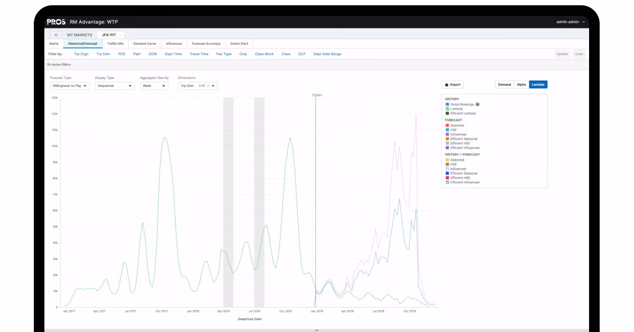
Task: Open the Travel Time filter
Action: (199, 54)
